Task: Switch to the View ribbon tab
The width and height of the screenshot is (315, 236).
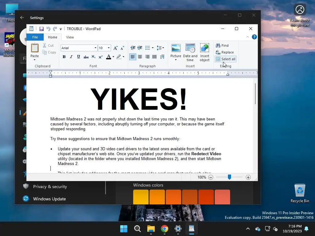Action: tap(70, 37)
